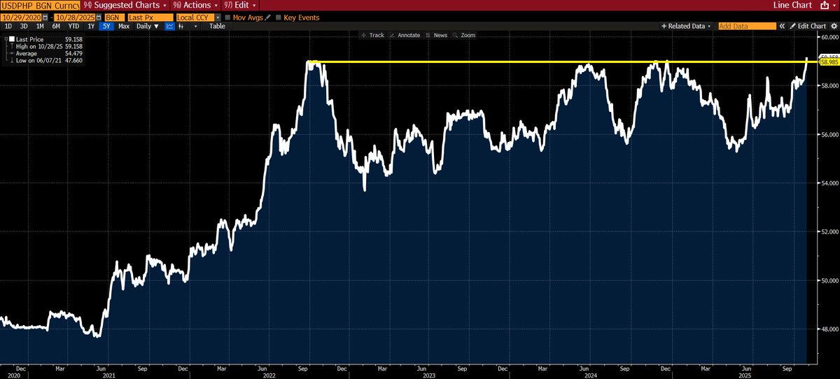Activate the Zoom tool
840x379 pixels.
[464, 35]
